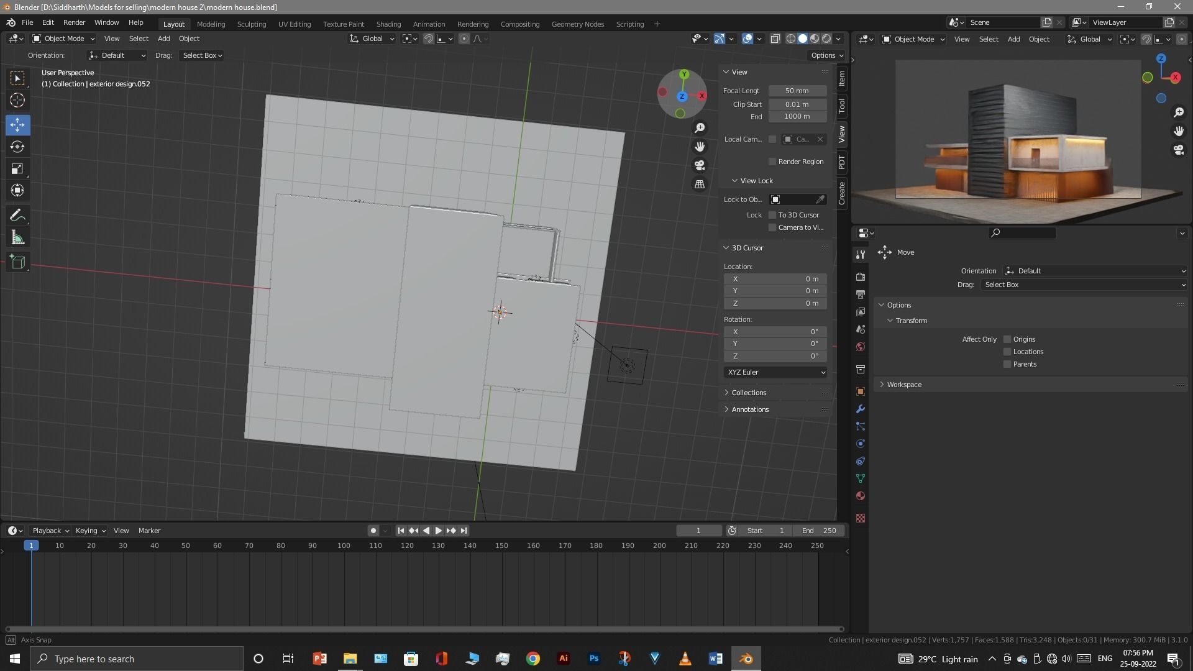The width and height of the screenshot is (1193, 671).
Task: Select the Scale tool in left toolbar
Action: 17,169
